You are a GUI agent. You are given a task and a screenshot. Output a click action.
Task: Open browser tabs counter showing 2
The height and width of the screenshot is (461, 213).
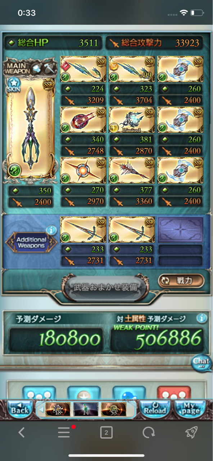pyautogui.click(x=106, y=432)
